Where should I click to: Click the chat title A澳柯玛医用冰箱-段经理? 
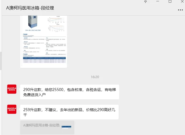tap(30, 8)
